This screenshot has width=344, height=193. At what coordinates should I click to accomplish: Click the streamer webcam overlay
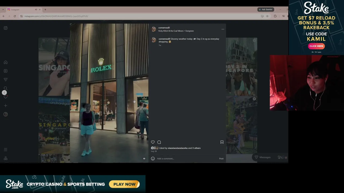point(307,83)
